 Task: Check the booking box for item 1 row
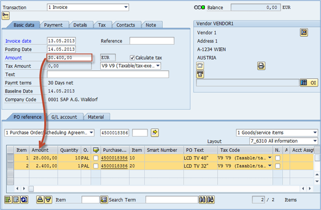click(96, 158)
